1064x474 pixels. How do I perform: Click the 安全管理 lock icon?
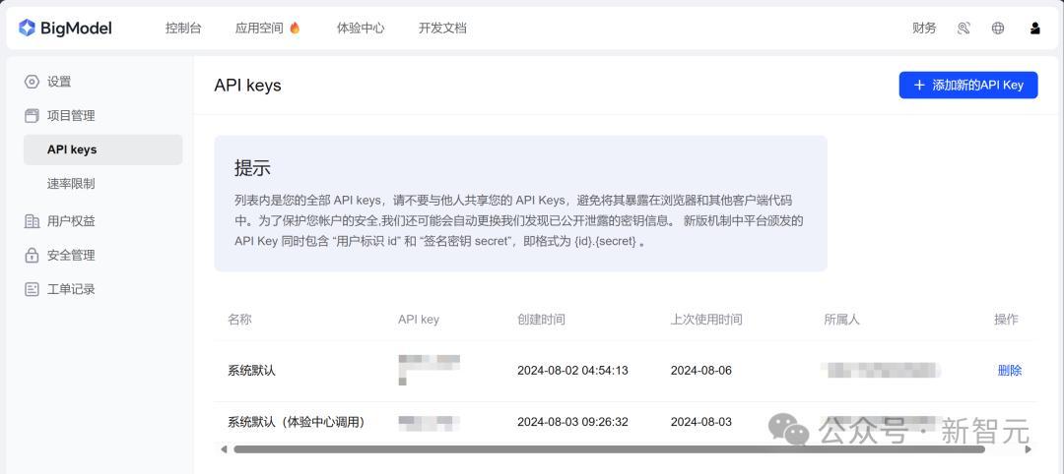(x=32, y=256)
